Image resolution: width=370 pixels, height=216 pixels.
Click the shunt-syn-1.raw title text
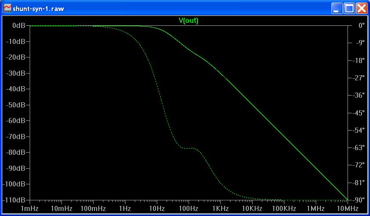click(38, 9)
